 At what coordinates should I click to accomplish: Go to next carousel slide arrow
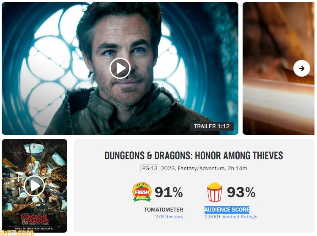[302, 68]
